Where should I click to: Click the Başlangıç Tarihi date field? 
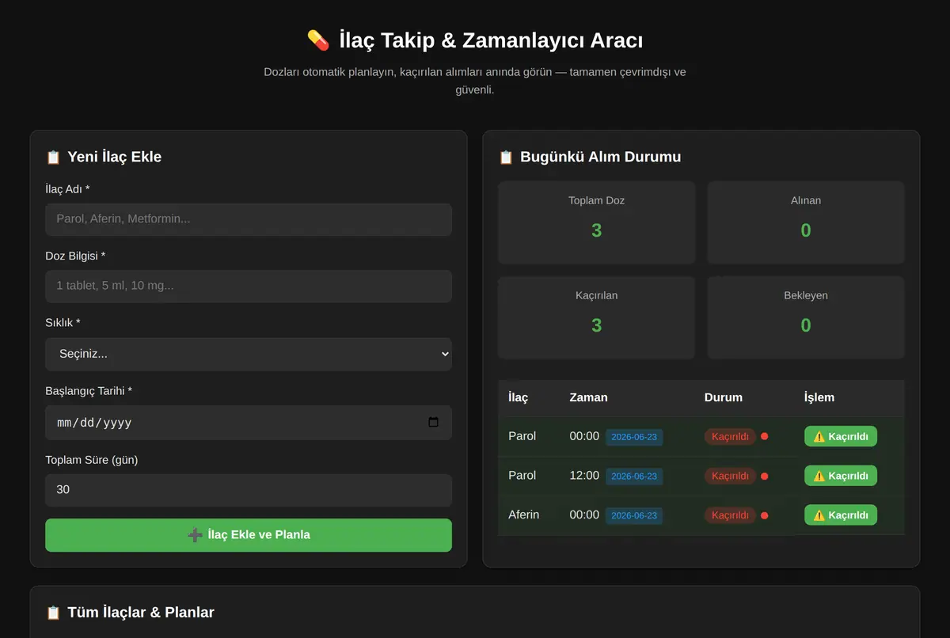[249, 423]
